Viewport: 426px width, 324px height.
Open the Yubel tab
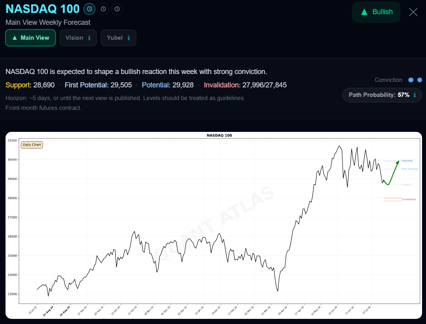pyautogui.click(x=119, y=38)
